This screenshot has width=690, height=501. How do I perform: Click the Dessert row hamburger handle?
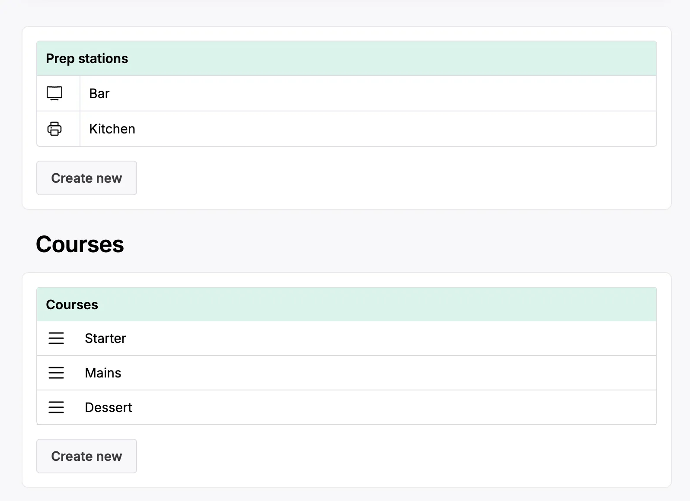pyautogui.click(x=56, y=407)
